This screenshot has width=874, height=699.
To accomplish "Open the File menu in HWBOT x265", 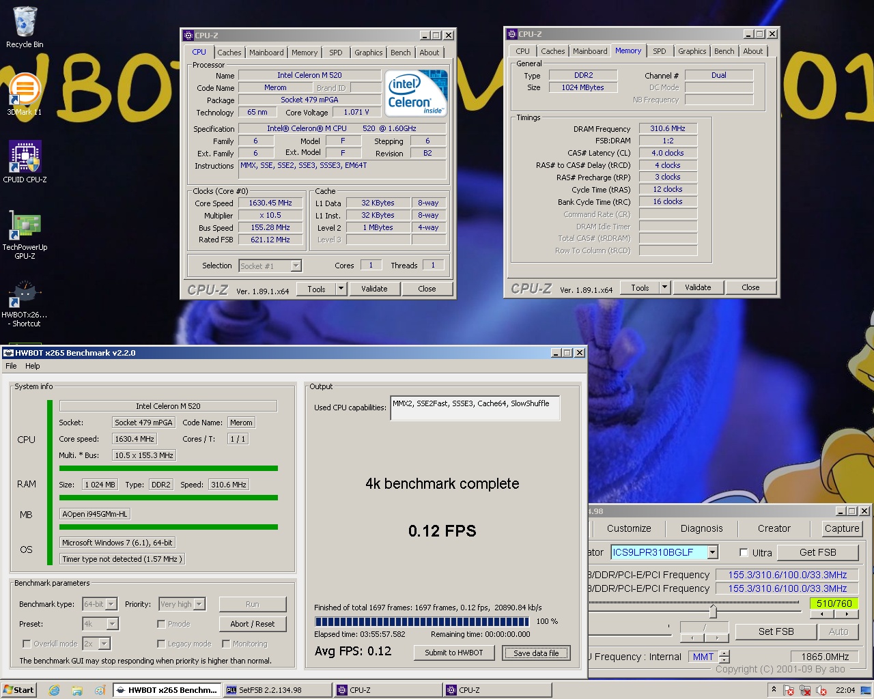I will pos(11,366).
